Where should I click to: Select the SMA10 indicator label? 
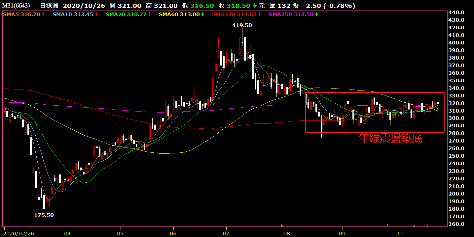pos(73,14)
